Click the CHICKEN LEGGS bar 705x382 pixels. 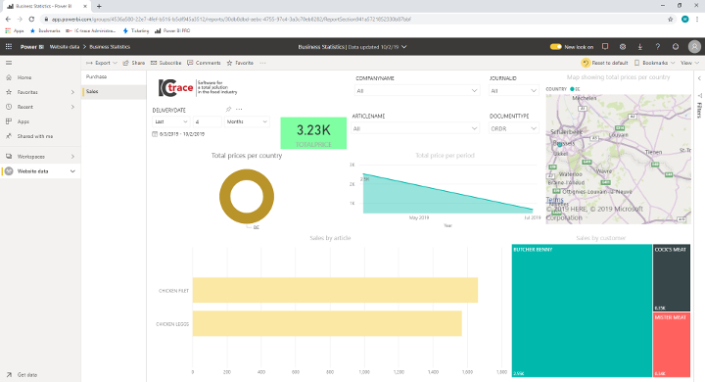pos(327,323)
